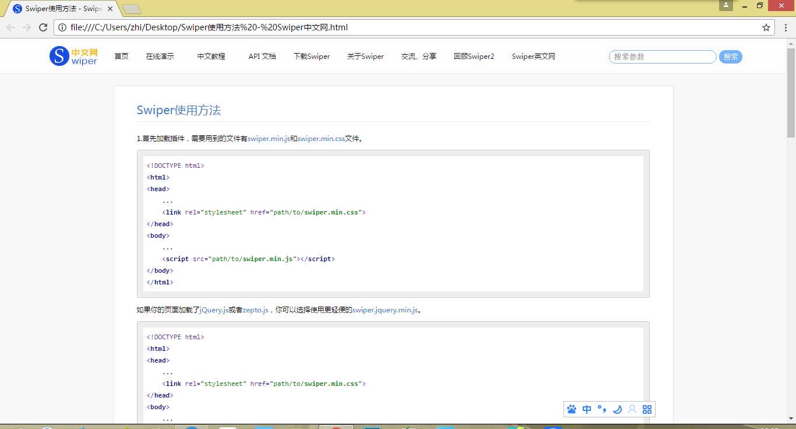Click the site info icon in address bar
Viewport: 796px width, 429px height.
(62, 27)
